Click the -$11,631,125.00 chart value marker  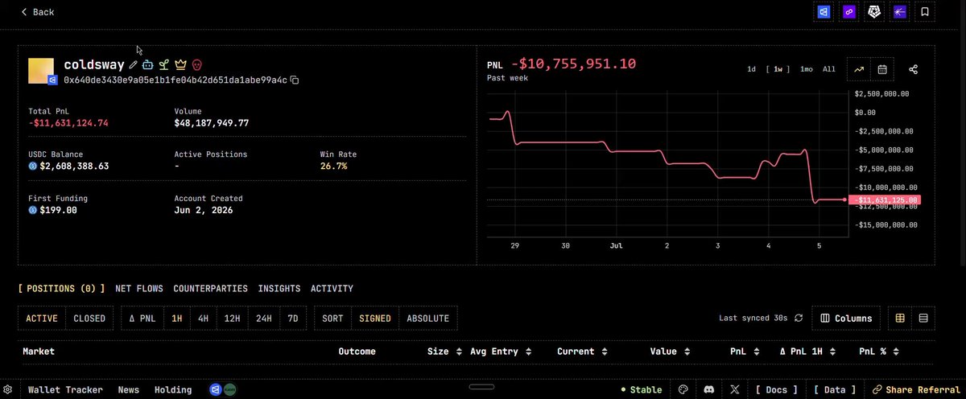(885, 199)
